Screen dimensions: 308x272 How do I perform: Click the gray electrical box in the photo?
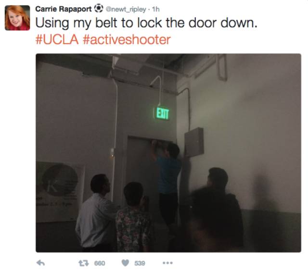[x=194, y=142]
